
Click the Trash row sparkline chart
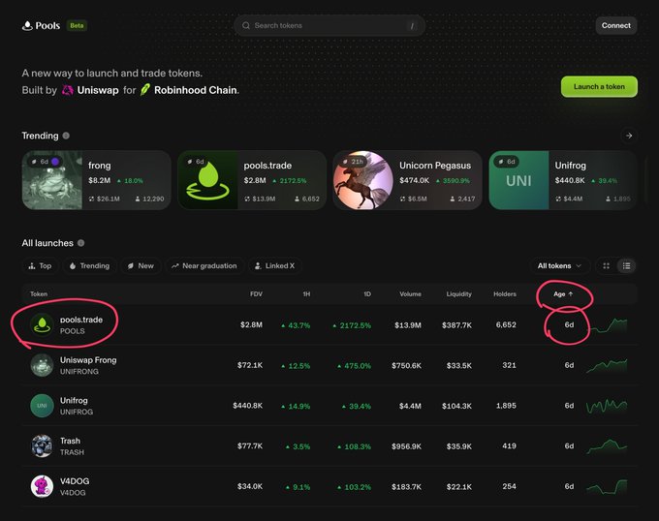(607, 446)
